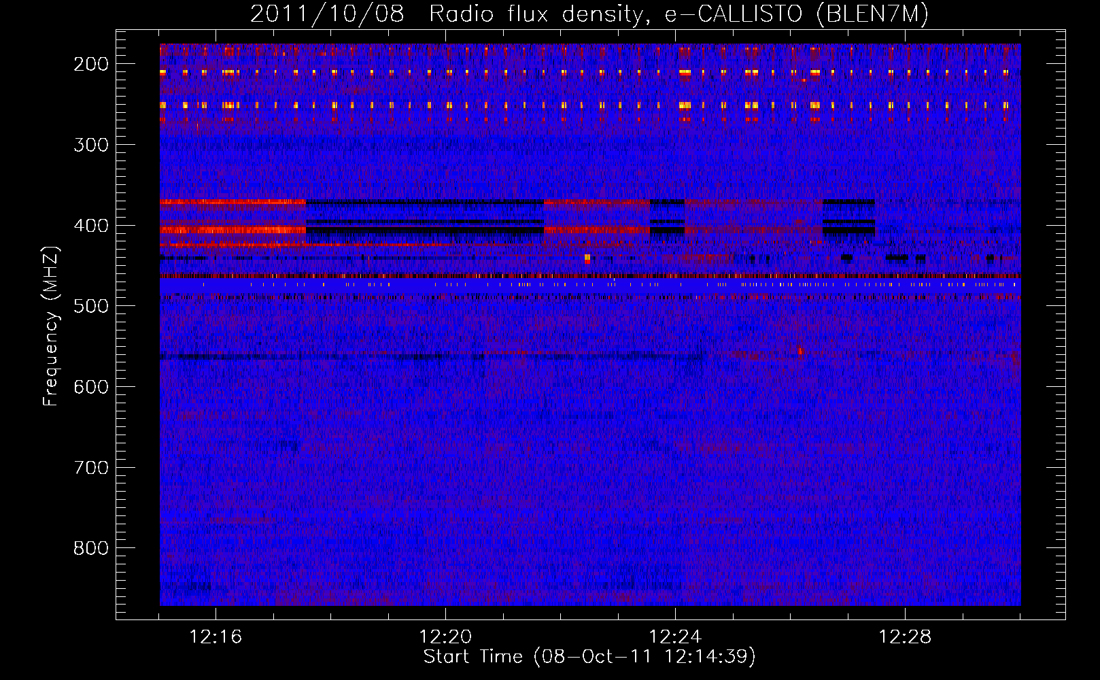Viewport: 1100px width, 680px height.
Task: Click the 400 frequency tick label
Action: pyautogui.click(x=91, y=226)
